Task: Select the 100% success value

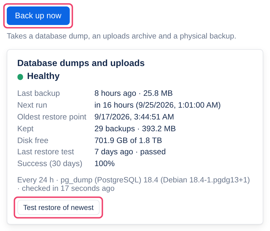Action: coord(105,163)
